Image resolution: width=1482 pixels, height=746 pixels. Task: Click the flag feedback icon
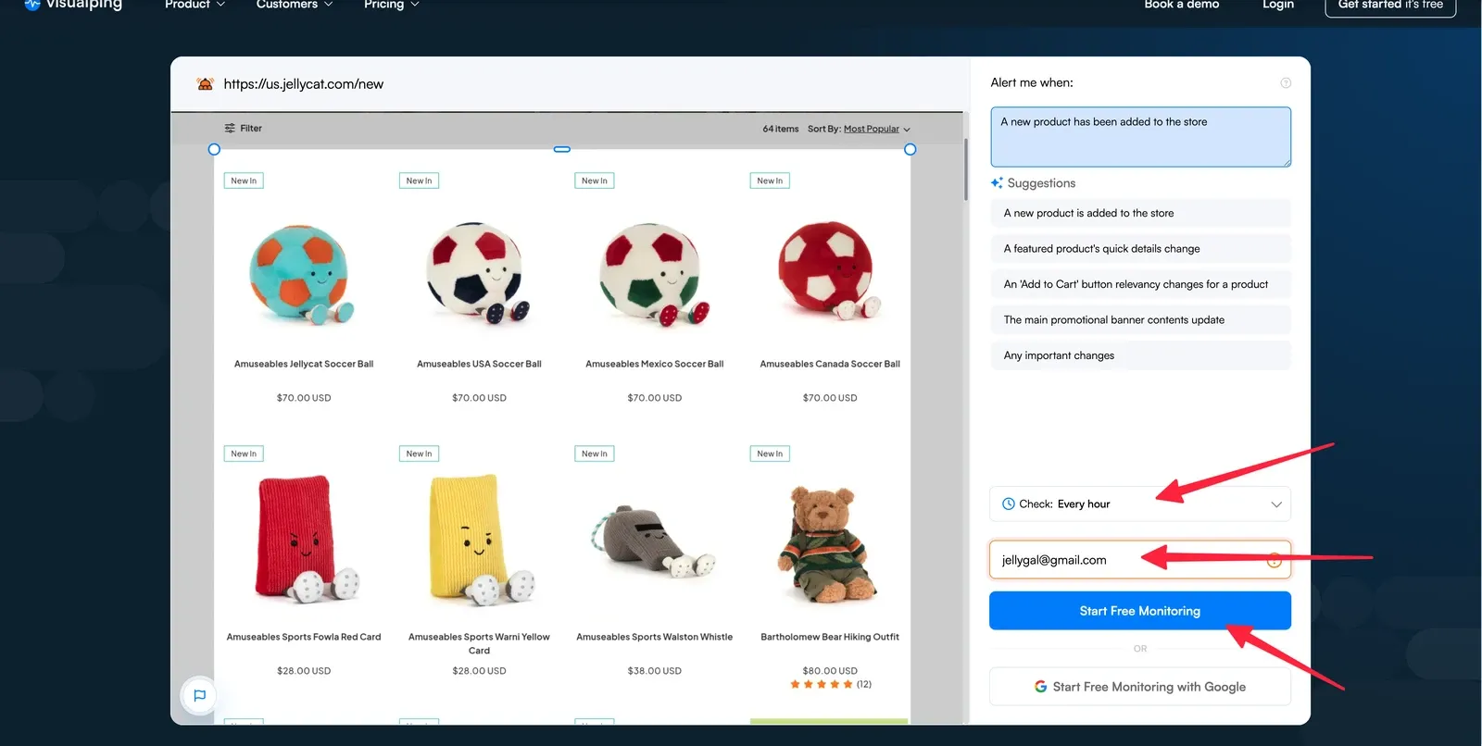tap(199, 695)
